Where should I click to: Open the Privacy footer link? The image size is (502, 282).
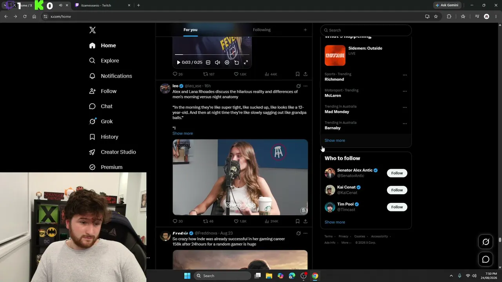(x=343, y=237)
